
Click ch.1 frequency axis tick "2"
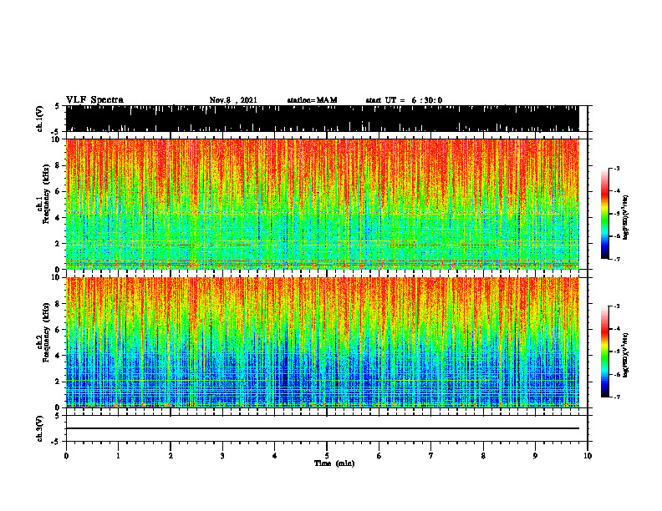[58, 244]
